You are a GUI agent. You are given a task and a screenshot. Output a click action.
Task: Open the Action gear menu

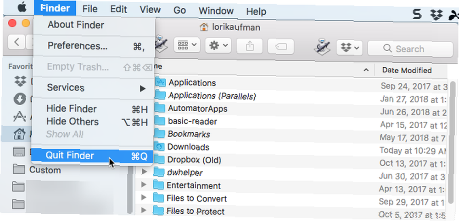click(x=218, y=46)
